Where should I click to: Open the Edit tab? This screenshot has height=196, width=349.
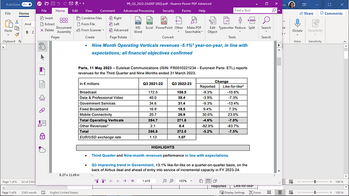click(75, 11)
